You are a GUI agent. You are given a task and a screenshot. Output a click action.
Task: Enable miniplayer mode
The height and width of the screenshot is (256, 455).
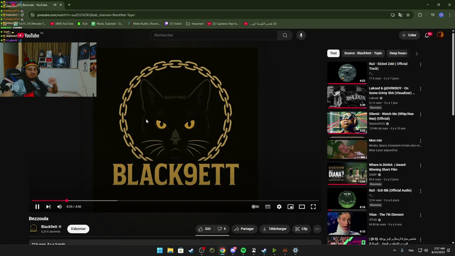[290, 207]
